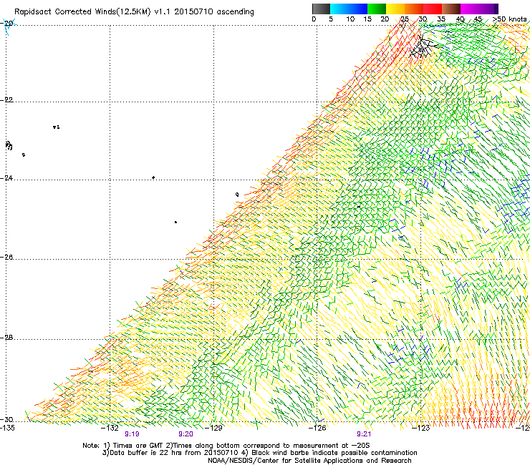530x465 pixels.
Task: Choose the dark purple 45–50 knots legend swatch
Action: (488, 9)
